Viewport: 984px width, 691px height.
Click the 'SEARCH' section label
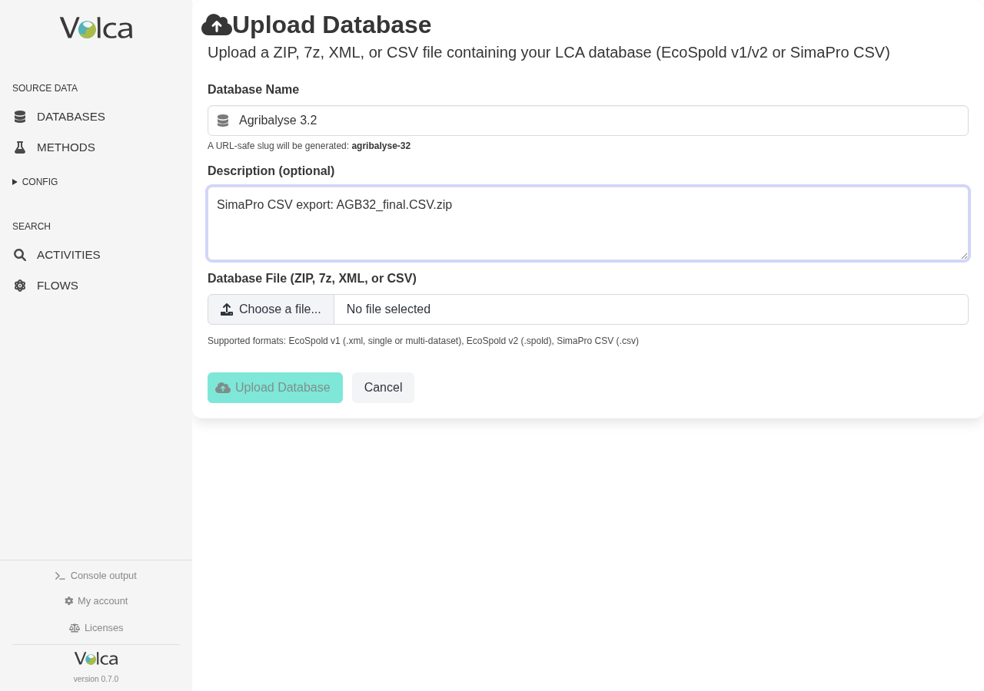32,226
